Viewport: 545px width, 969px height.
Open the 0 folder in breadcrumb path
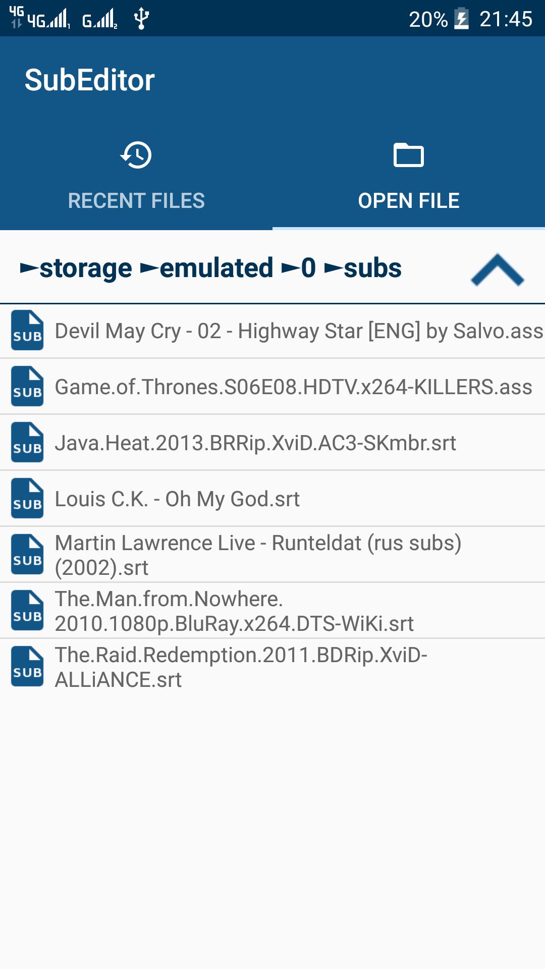(x=308, y=268)
